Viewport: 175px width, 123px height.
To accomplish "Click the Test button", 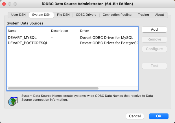I will 154,66.
